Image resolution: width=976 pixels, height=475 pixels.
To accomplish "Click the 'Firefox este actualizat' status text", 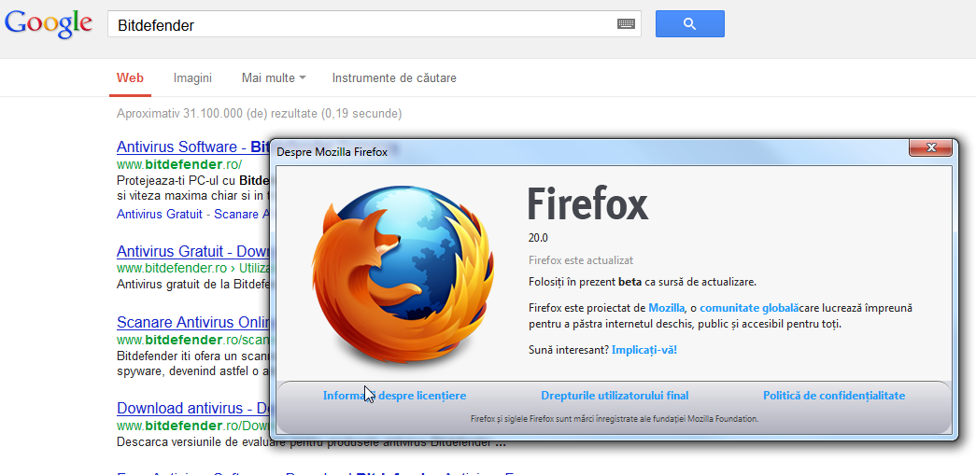I will [x=581, y=259].
